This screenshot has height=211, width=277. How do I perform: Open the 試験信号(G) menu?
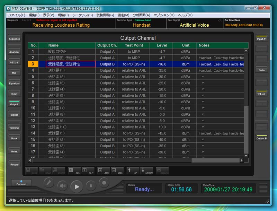click(105, 15)
